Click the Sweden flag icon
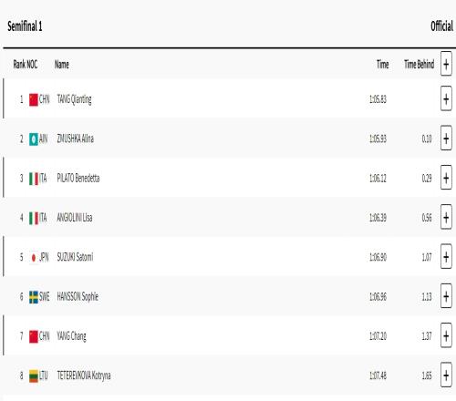This screenshot has width=456, height=401. pyautogui.click(x=34, y=297)
